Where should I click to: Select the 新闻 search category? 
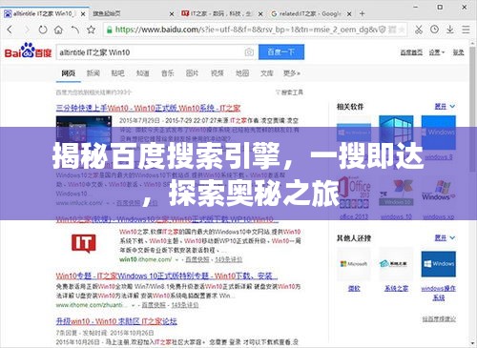click(93, 73)
